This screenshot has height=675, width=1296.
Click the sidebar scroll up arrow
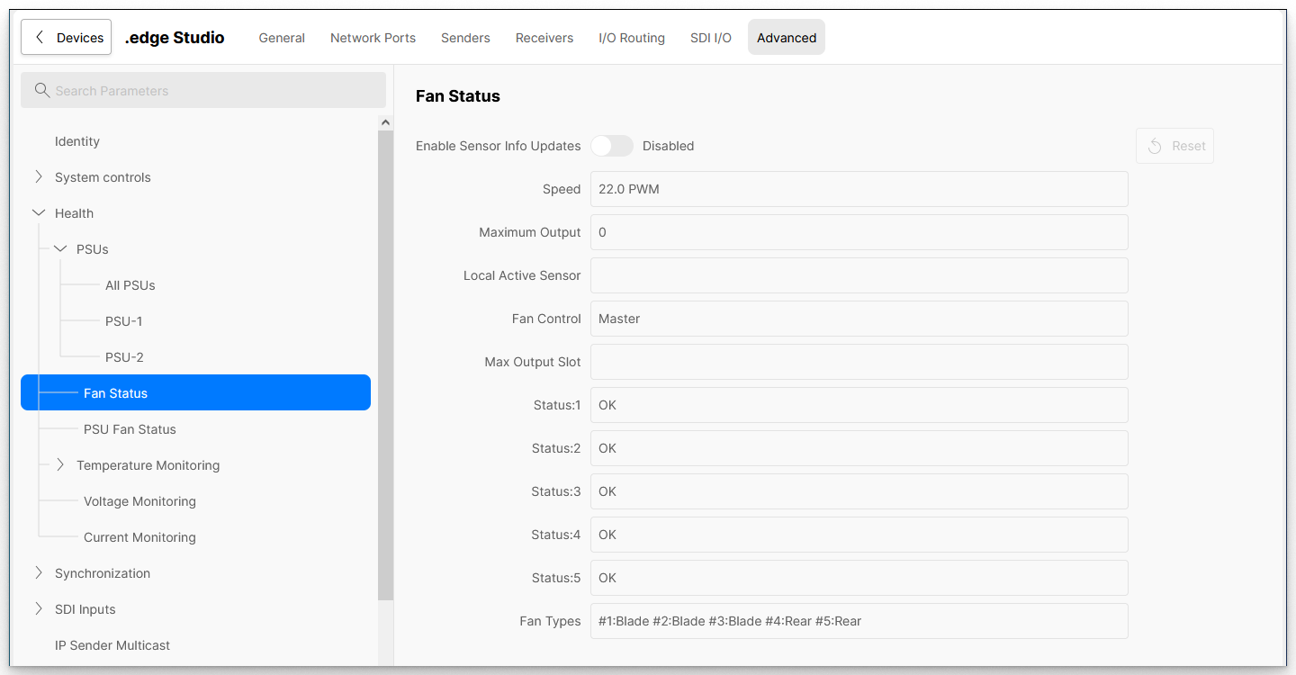tap(385, 122)
